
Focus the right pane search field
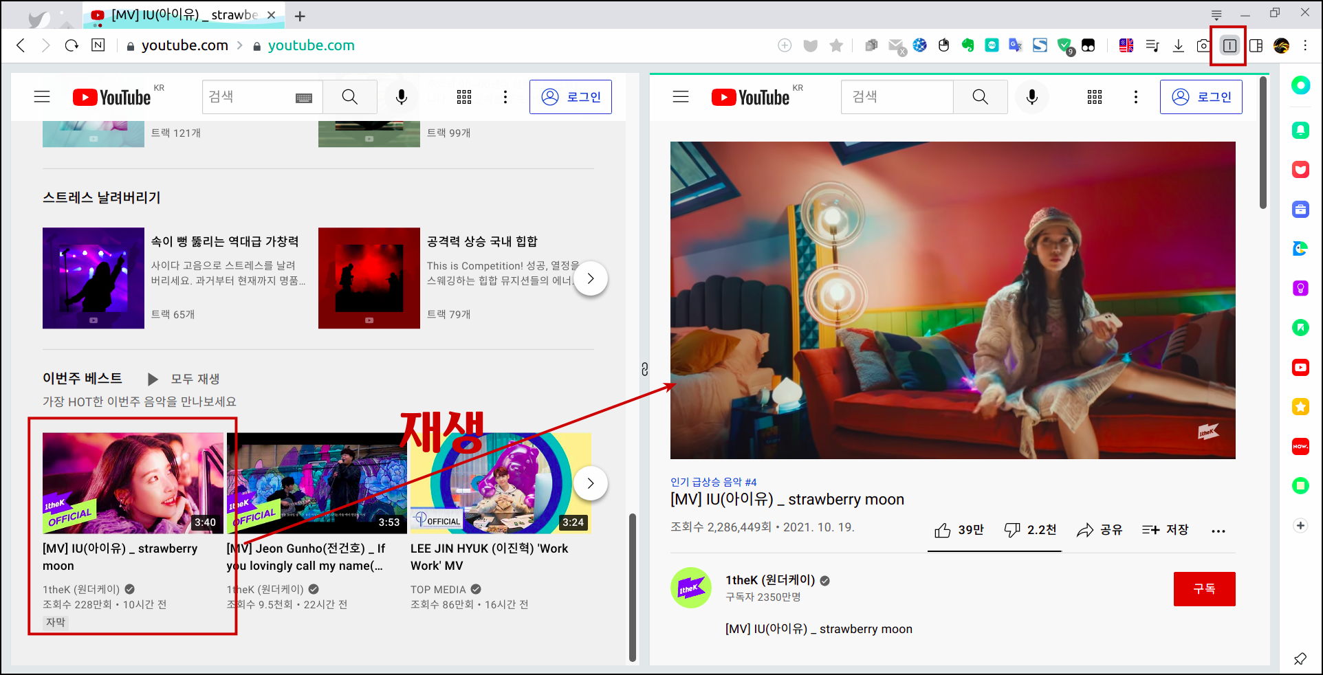(x=897, y=97)
